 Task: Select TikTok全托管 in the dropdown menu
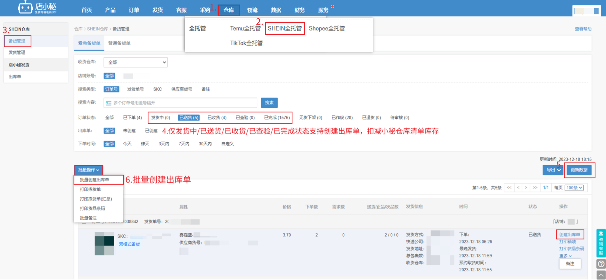pyautogui.click(x=247, y=43)
